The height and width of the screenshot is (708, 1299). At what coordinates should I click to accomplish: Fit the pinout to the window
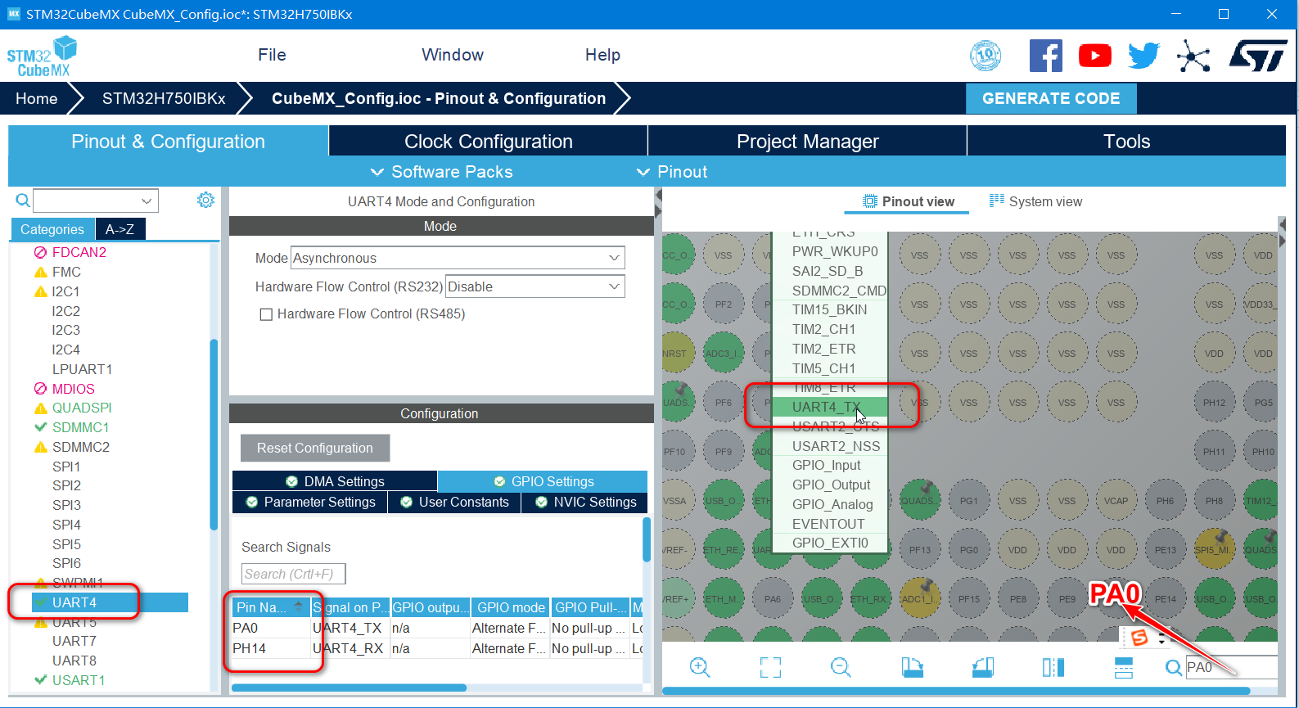coord(770,667)
